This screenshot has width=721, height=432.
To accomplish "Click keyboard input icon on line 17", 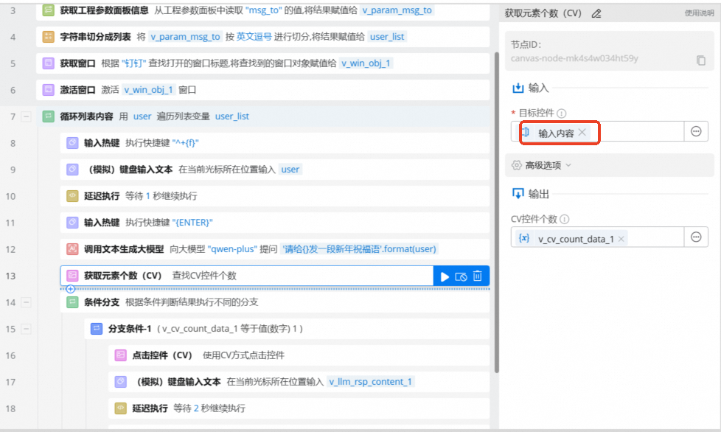I will pos(120,381).
